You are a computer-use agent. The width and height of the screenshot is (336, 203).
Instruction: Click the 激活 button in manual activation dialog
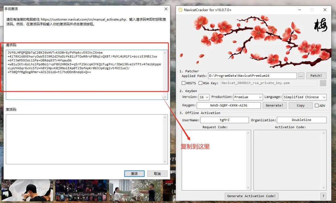(134, 174)
